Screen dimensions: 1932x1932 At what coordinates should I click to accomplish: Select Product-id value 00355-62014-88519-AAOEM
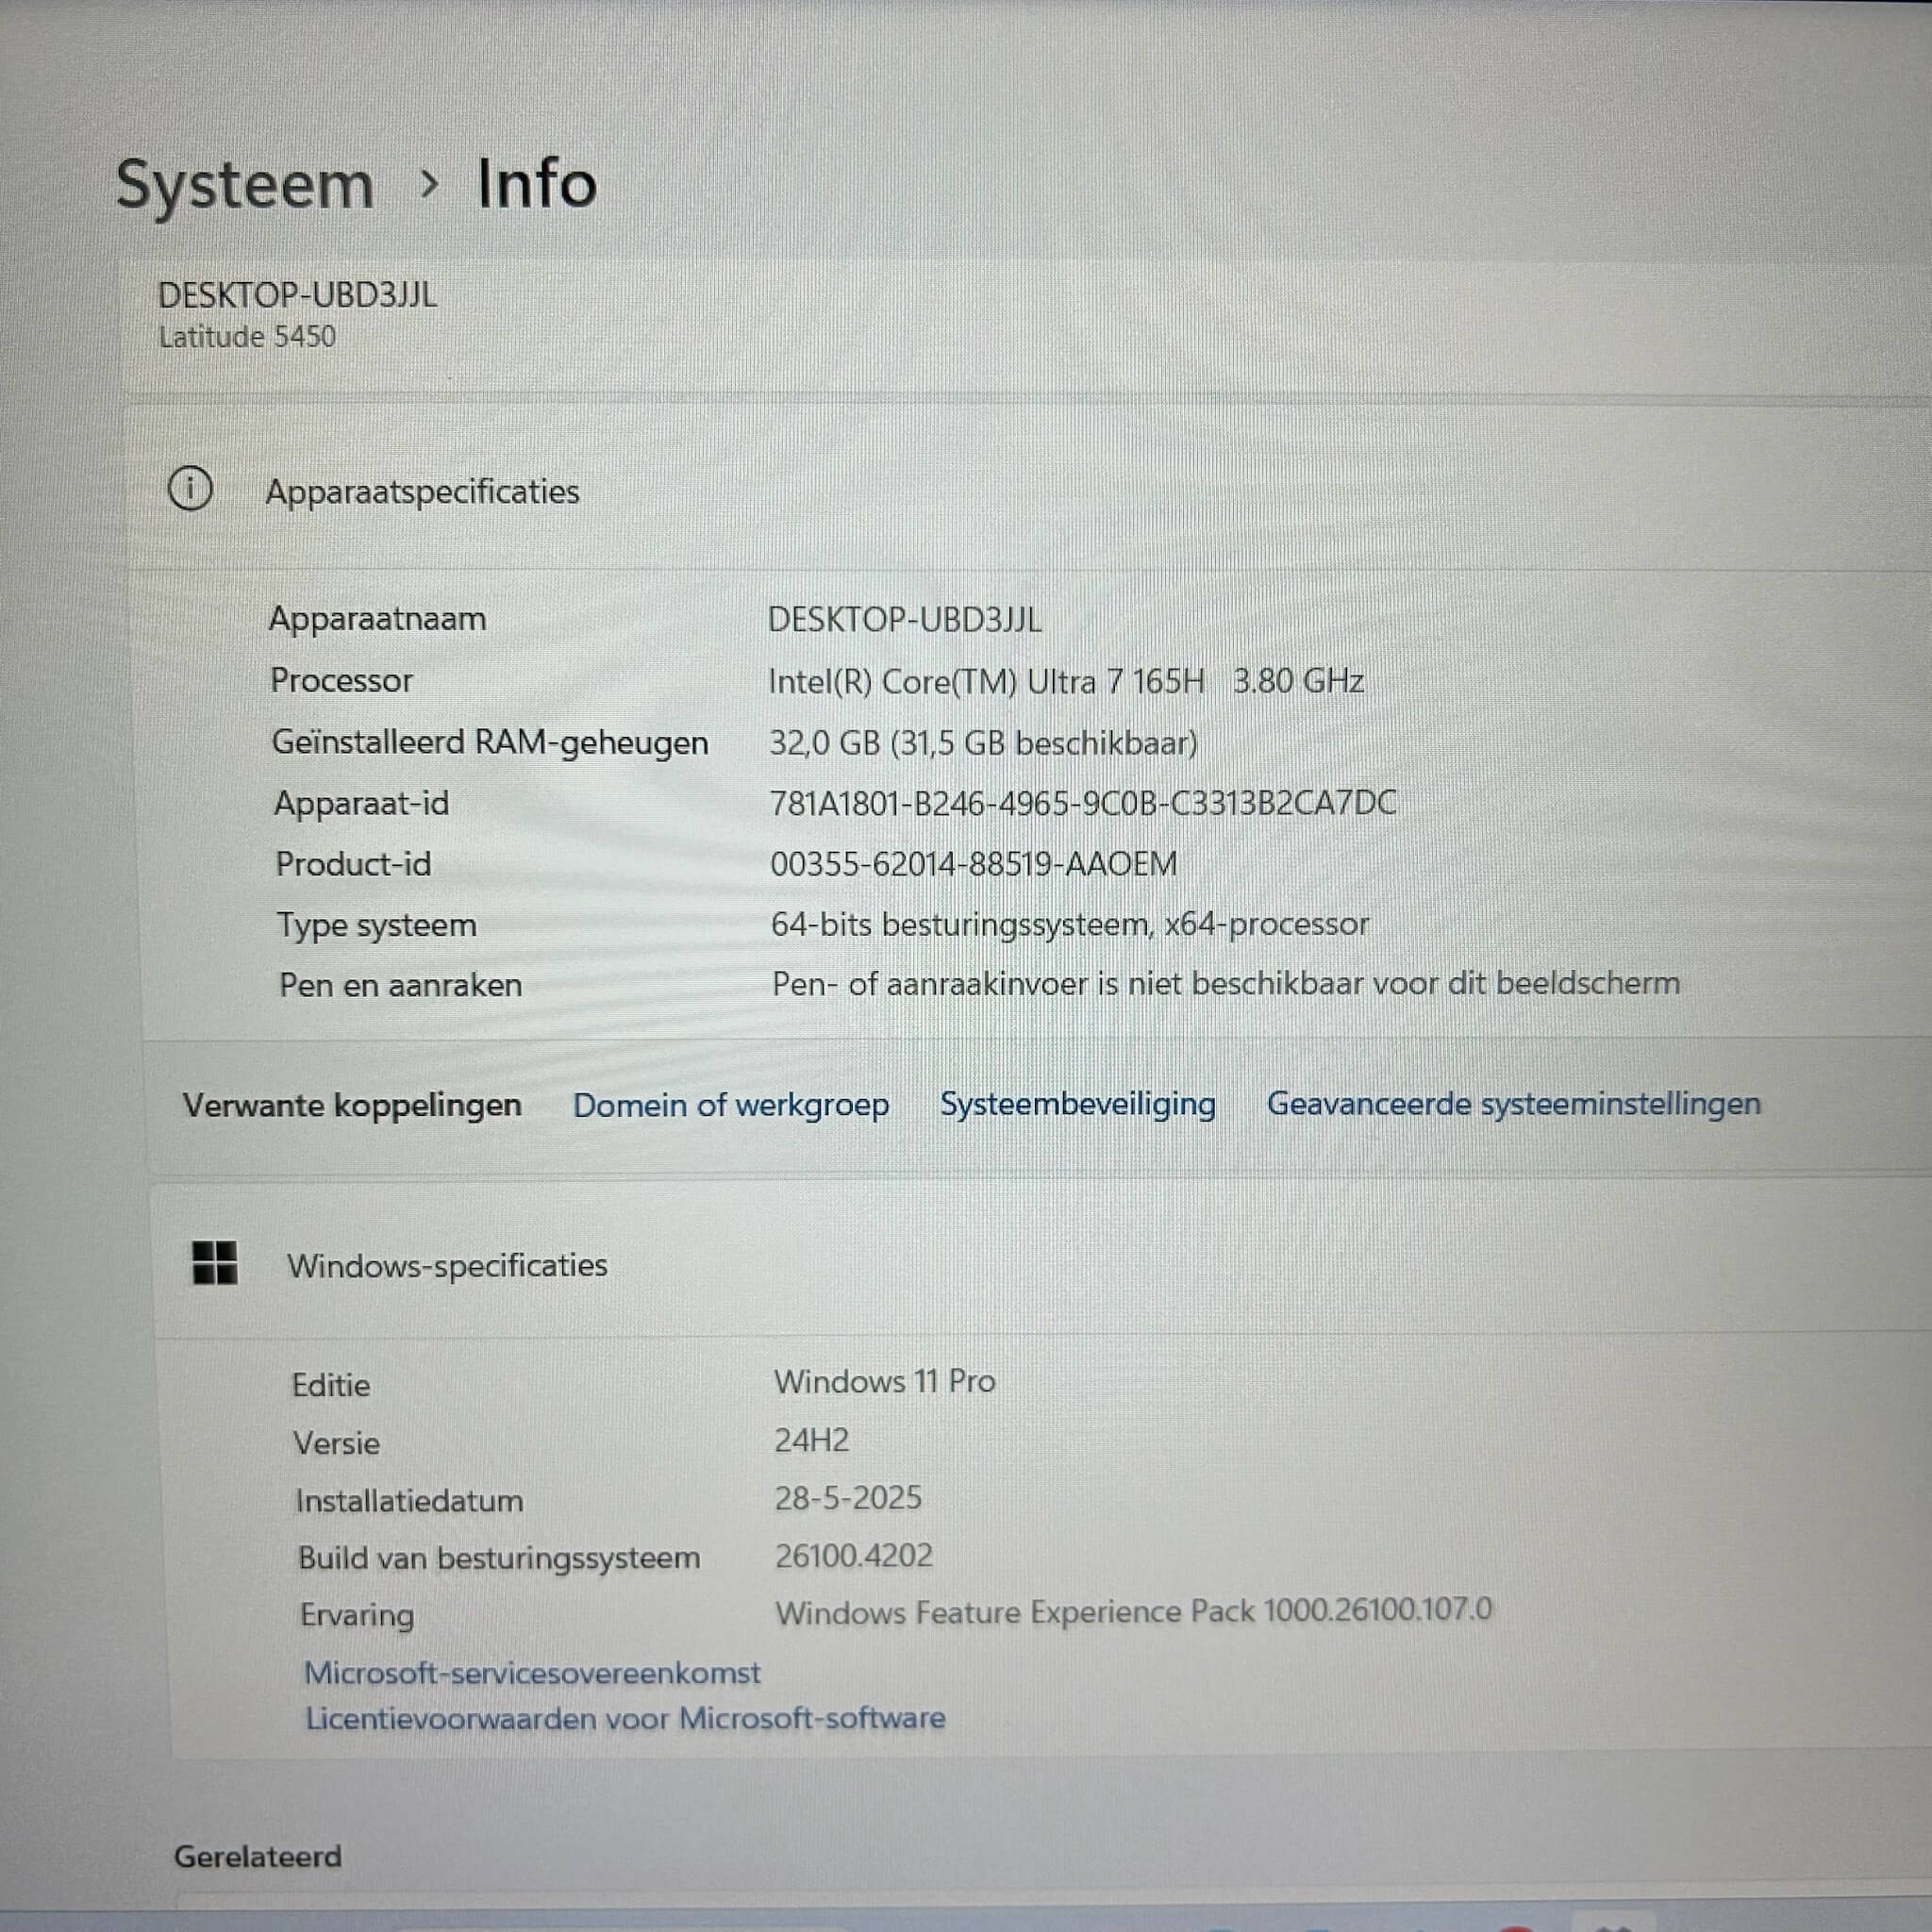click(x=974, y=864)
